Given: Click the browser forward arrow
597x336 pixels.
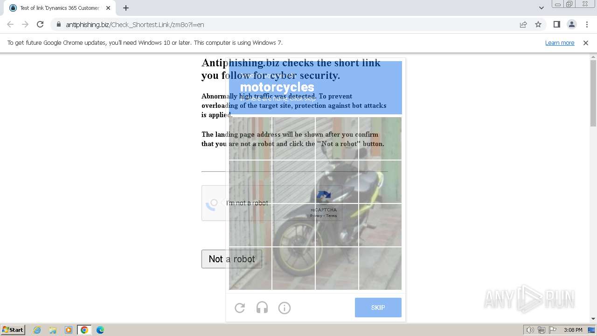Looking at the screenshot, I should (x=25, y=24).
